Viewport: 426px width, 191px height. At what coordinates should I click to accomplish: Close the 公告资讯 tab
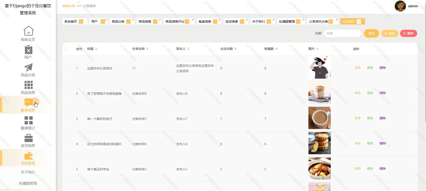[364, 20]
